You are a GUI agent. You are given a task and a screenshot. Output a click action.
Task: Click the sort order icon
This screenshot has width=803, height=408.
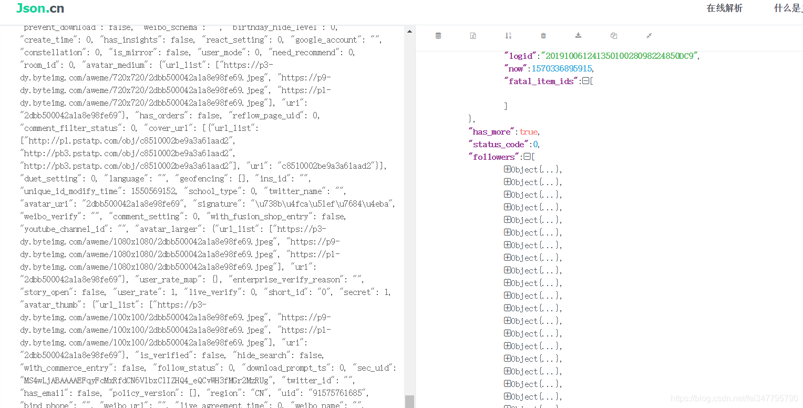(x=508, y=36)
